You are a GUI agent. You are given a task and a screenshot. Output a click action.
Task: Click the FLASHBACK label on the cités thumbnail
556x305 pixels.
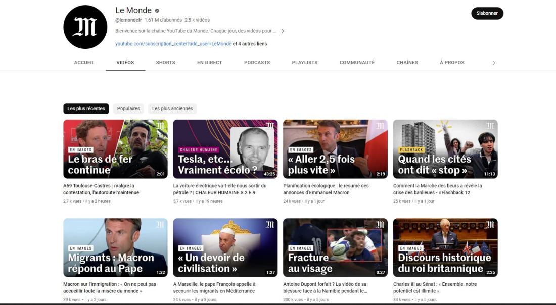pyautogui.click(x=411, y=150)
